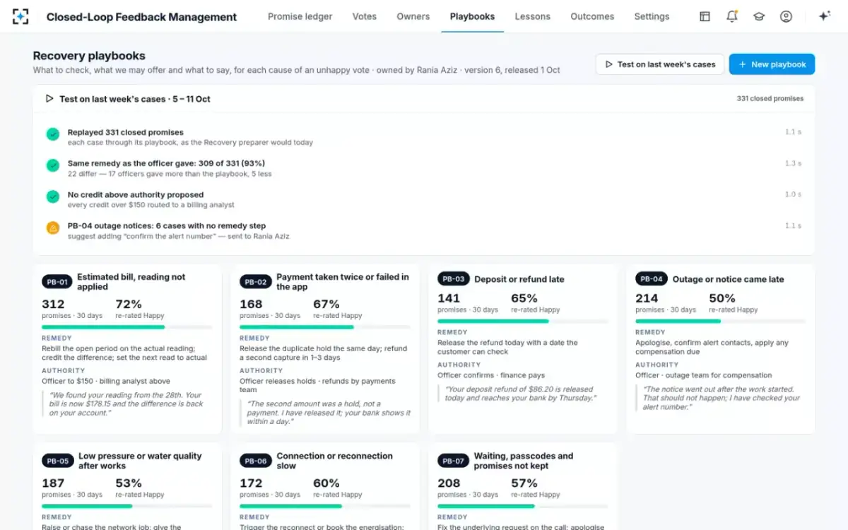Click 'Officer confirms · finance pays' authority text
The width and height of the screenshot is (848, 530).
pos(491,375)
